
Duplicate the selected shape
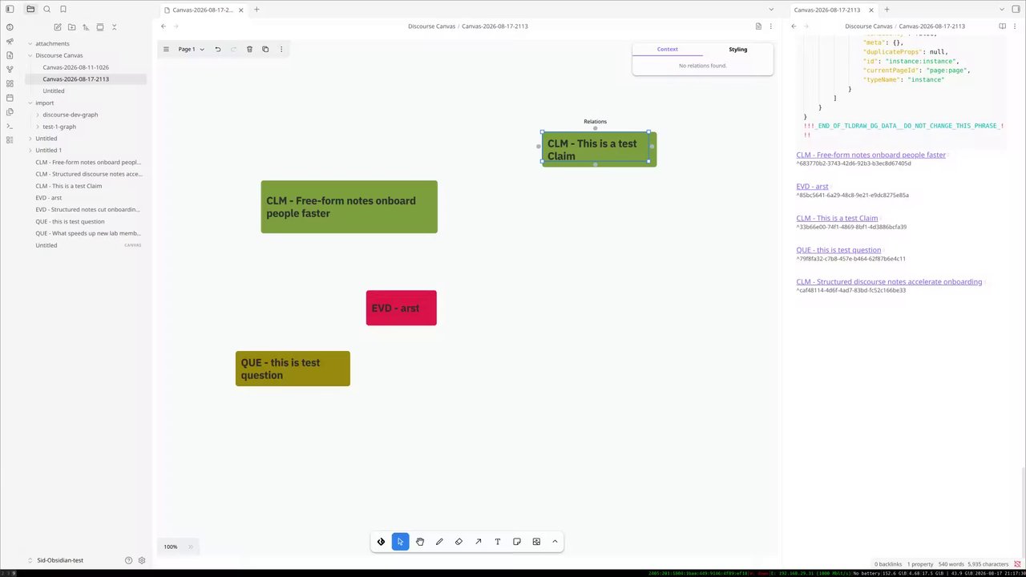265,49
